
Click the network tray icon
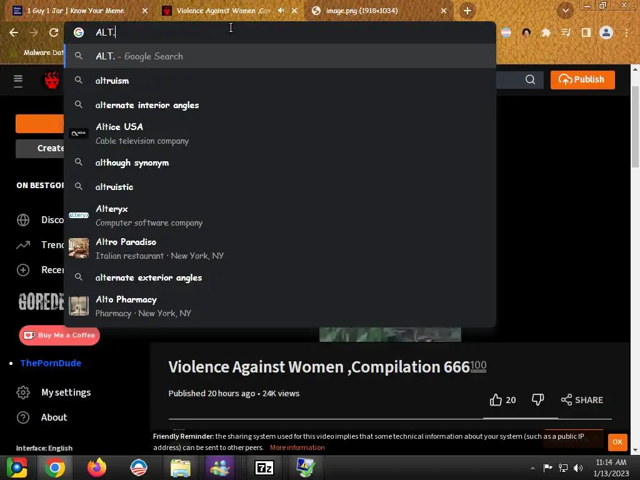[563, 468]
